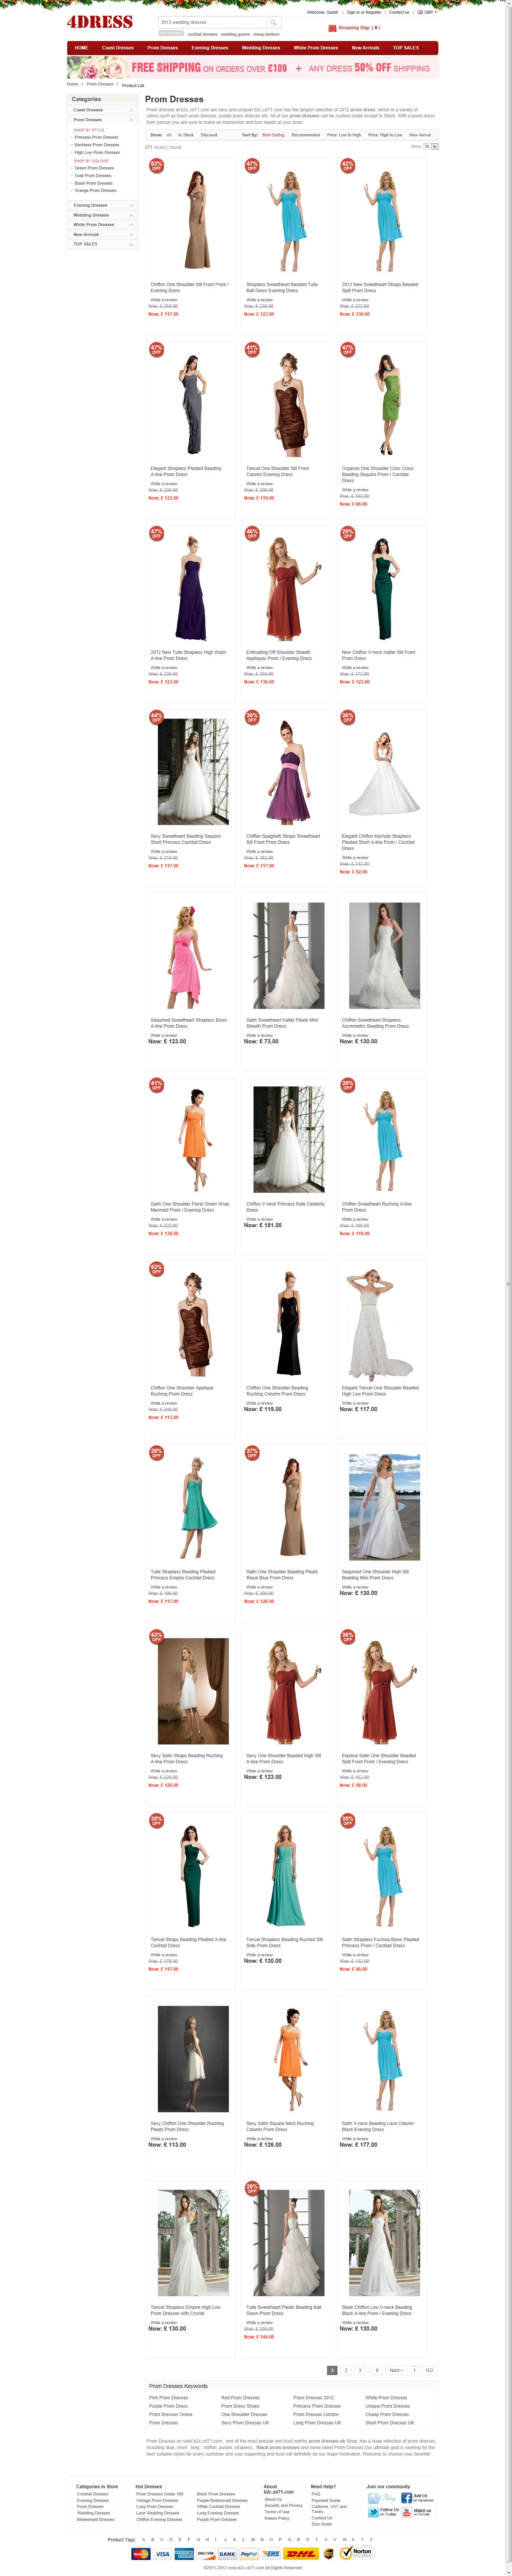
Task: Open the TOP SALES navigation tab
Action: click(x=405, y=48)
